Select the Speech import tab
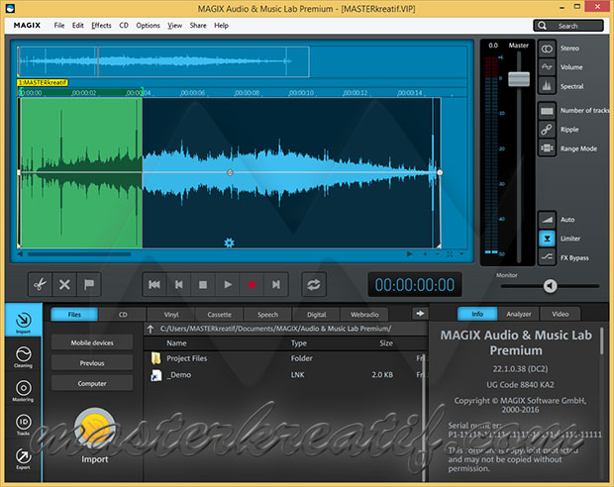 (x=267, y=315)
